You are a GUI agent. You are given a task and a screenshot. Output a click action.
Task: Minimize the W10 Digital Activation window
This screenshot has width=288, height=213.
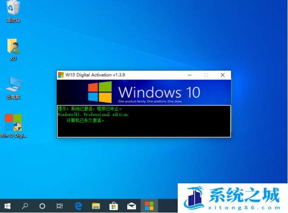pos(190,75)
